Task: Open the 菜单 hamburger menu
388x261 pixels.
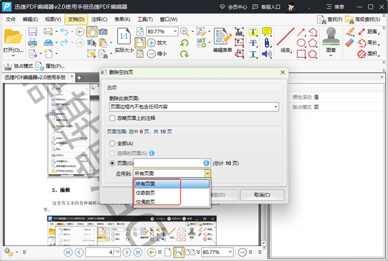Action: tap(335, 7)
